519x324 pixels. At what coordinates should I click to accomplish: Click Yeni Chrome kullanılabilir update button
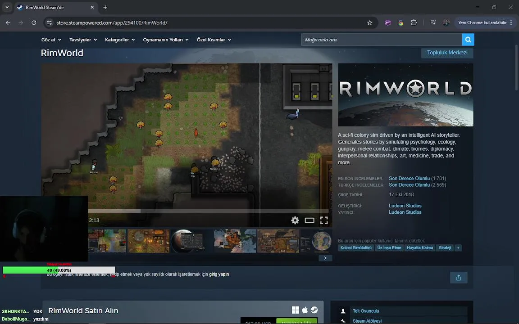(x=482, y=23)
